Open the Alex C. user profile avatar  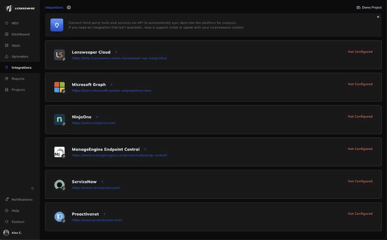(6, 233)
